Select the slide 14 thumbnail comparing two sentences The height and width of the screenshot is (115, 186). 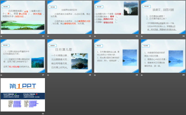coord(70,17)
